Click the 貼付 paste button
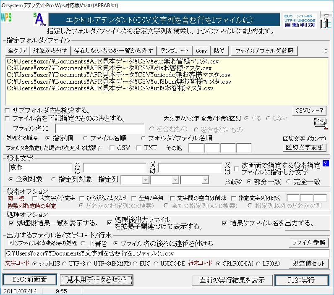The image size is (334, 295). tap(219, 51)
